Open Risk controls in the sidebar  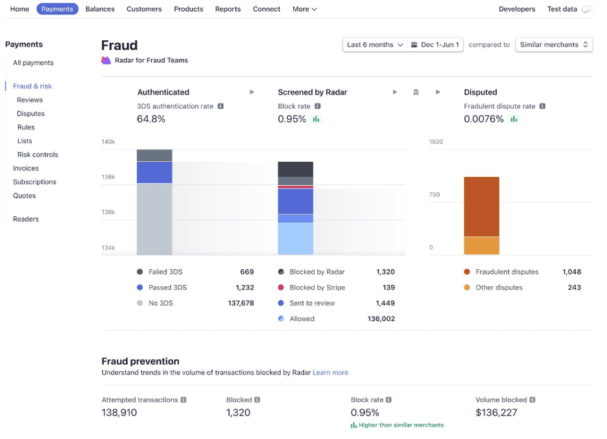pyautogui.click(x=38, y=154)
